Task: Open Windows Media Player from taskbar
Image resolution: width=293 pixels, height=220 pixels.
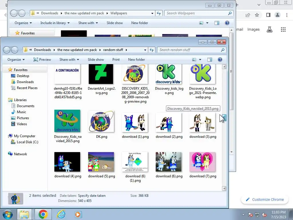Action: [x=78, y=214]
